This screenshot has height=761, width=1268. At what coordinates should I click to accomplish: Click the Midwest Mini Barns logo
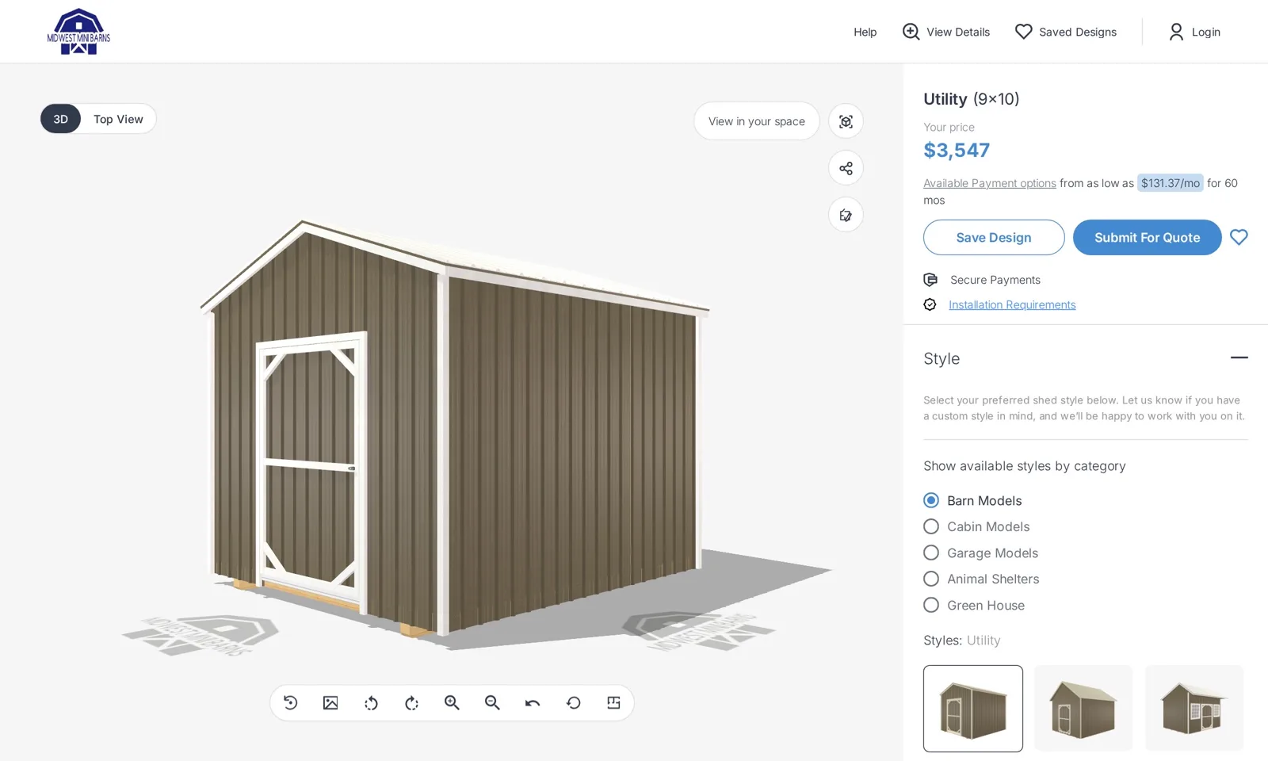78,32
